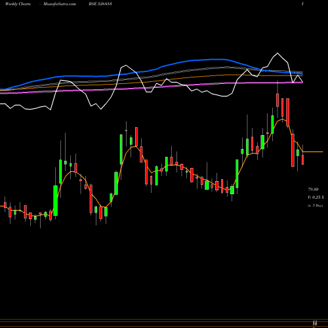Click the 'MunafaSutra.com' label
This screenshot has width=328, height=328.
pos(60,4)
